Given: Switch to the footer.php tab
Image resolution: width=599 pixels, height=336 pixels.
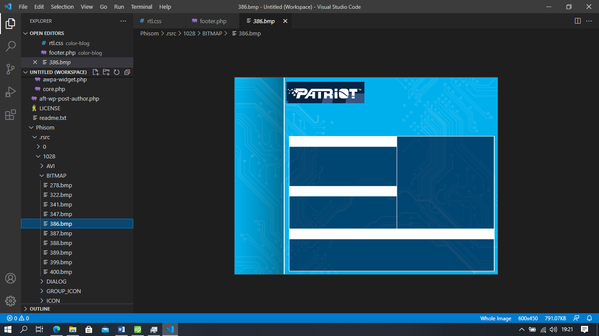Looking at the screenshot, I should click(213, 21).
